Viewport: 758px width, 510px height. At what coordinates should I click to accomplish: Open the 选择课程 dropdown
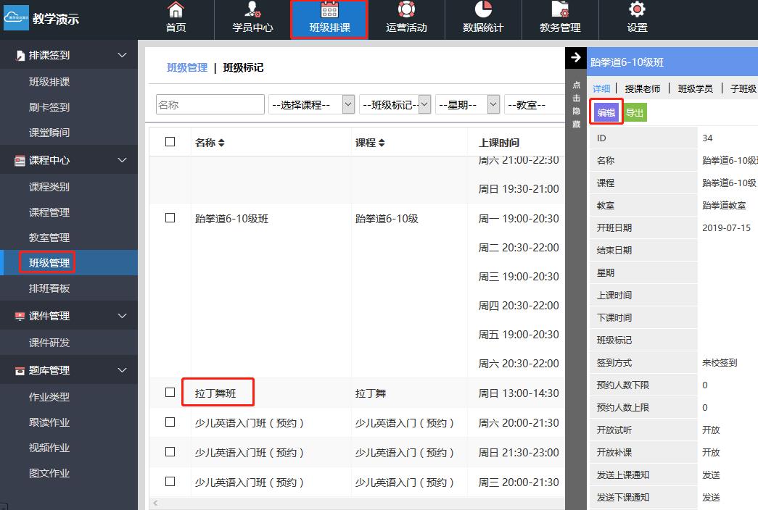coord(311,105)
